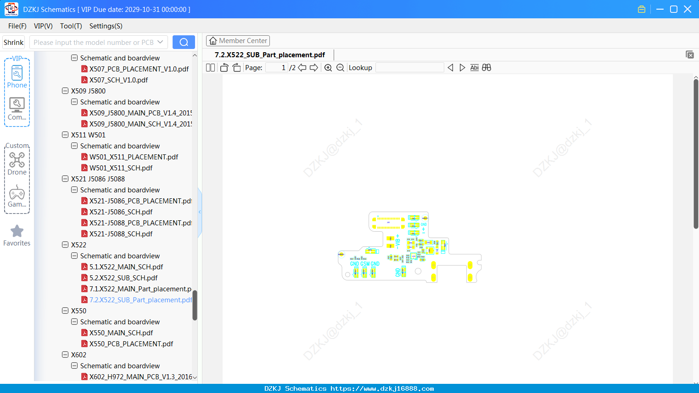Focus the Page number field
The height and width of the screenshot is (393, 699).
click(x=276, y=68)
